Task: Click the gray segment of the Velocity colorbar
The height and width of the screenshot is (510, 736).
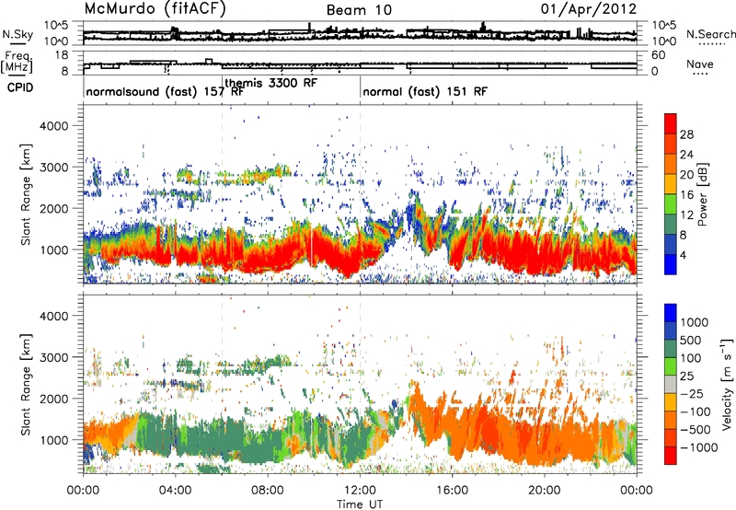Action: pos(671,385)
